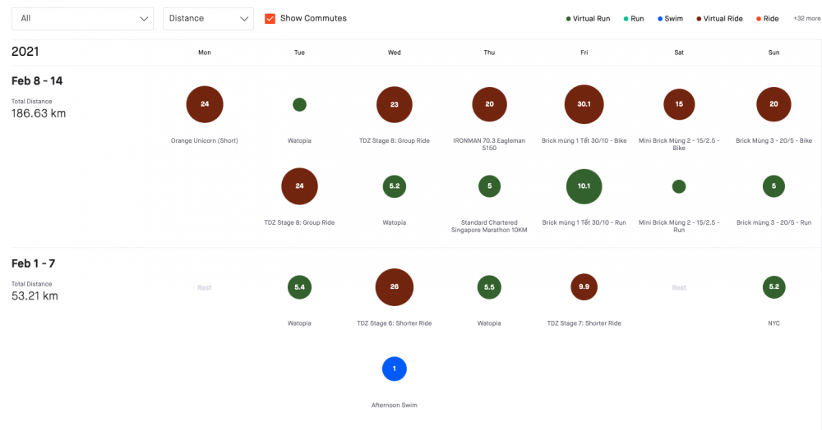This screenshot has height=430, width=822.
Task: Open the IRONMAN 70.3 Eagleman ride bubble
Action: (x=489, y=104)
